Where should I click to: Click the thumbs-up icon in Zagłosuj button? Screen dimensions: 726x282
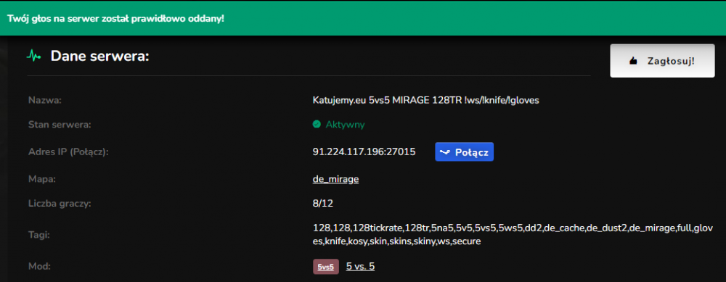[633, 61]
